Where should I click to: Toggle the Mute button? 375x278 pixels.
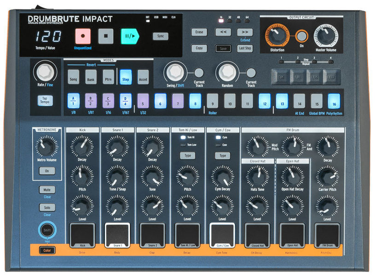(46, 190)
